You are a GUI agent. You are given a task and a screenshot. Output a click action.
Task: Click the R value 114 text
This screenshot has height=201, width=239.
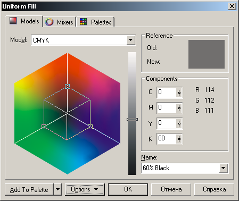point(209,90)
